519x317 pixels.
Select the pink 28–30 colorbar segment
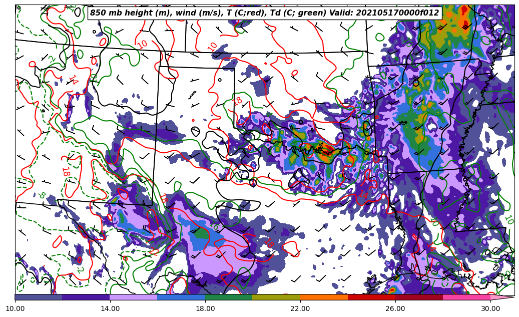coord(467,297)
